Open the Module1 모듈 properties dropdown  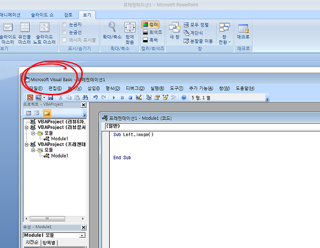point(82,236)
